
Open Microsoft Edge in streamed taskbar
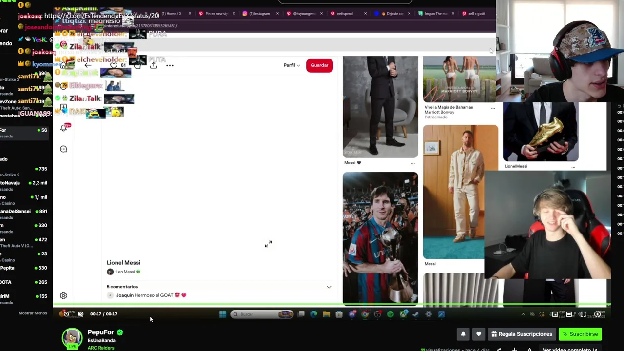[x=313, y=314]
